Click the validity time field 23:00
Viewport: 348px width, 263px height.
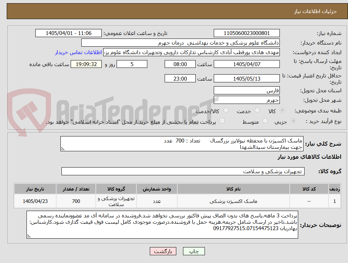tap(180, 78)
